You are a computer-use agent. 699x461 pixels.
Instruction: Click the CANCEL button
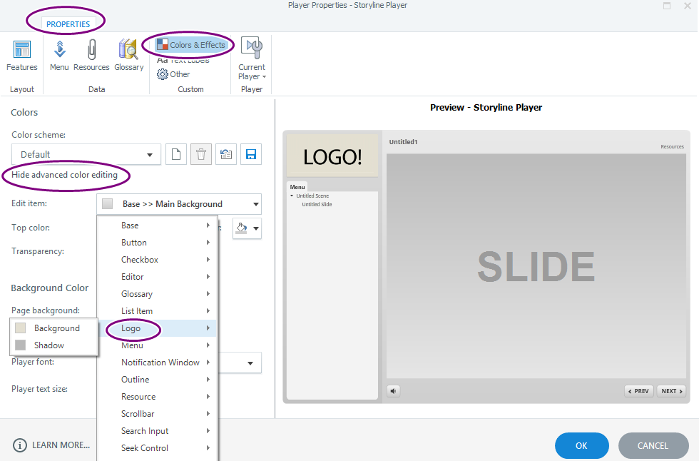[653, 445]
